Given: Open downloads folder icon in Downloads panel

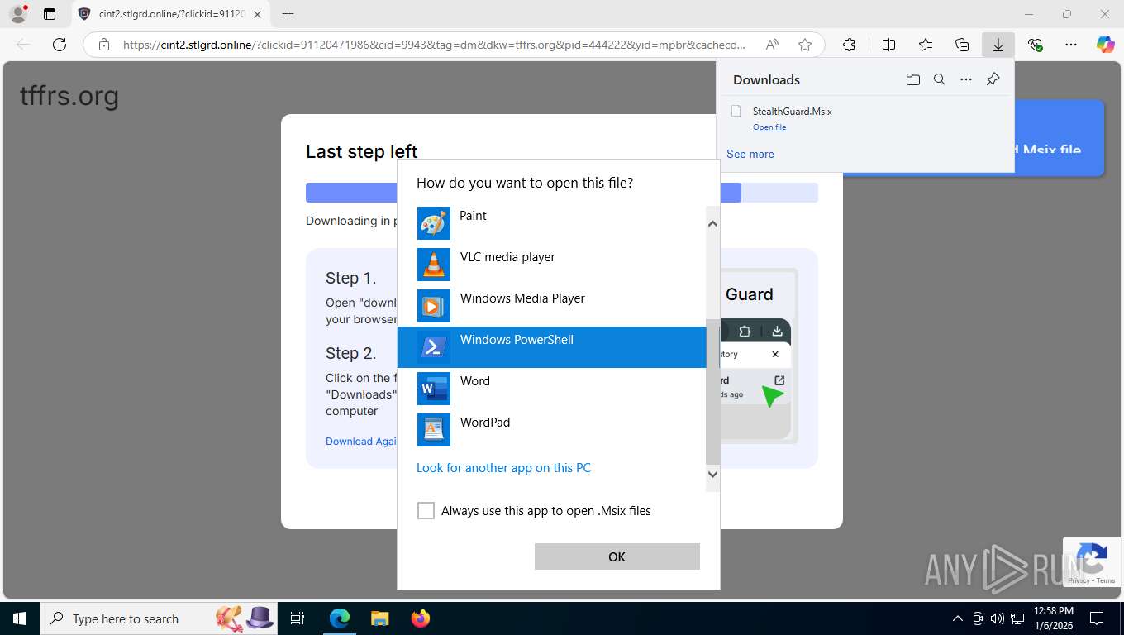Looking at the screenshot, I should pos(912,79).
